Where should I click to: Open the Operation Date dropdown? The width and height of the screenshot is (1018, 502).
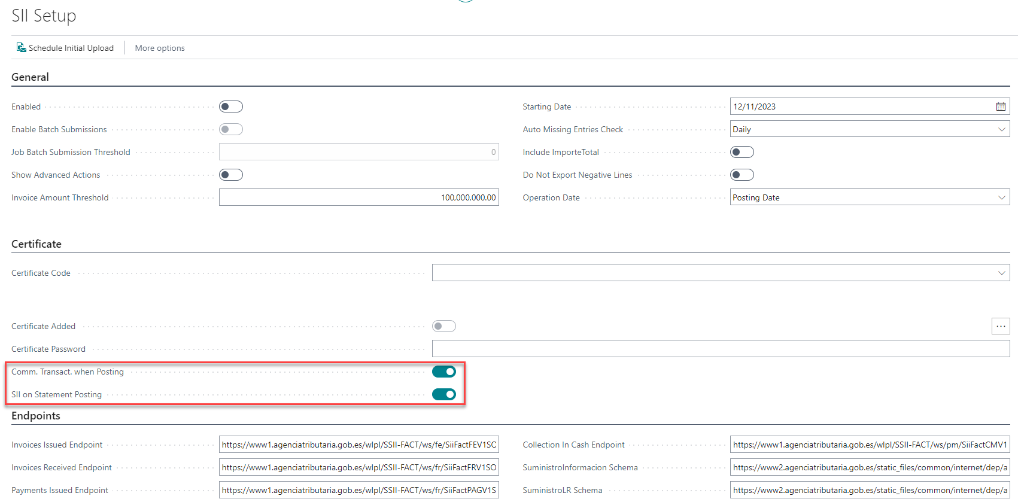coord(1001,197)
